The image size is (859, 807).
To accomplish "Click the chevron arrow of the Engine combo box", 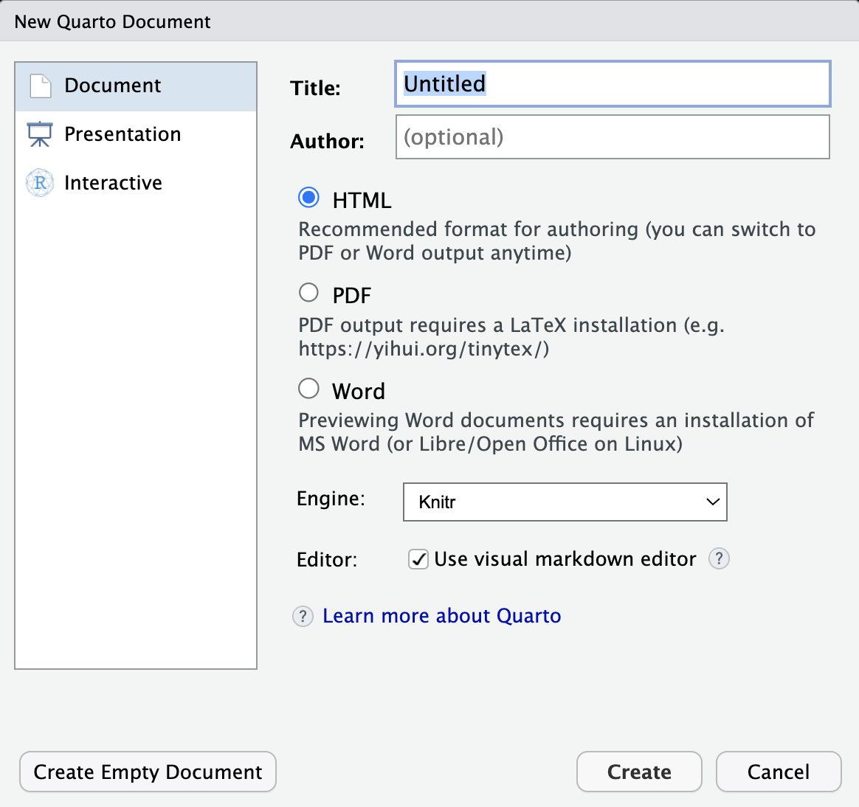I will pos(712,502).
